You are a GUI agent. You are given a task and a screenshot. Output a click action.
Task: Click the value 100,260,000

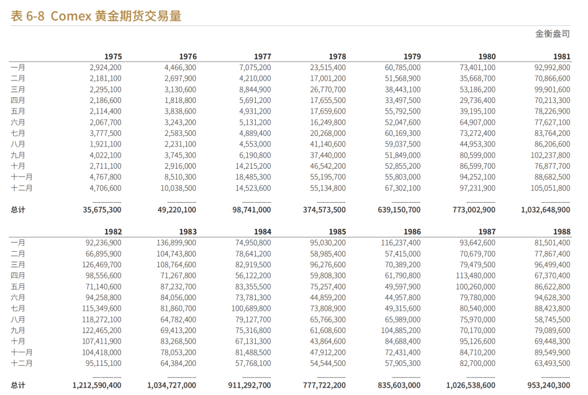476,286
